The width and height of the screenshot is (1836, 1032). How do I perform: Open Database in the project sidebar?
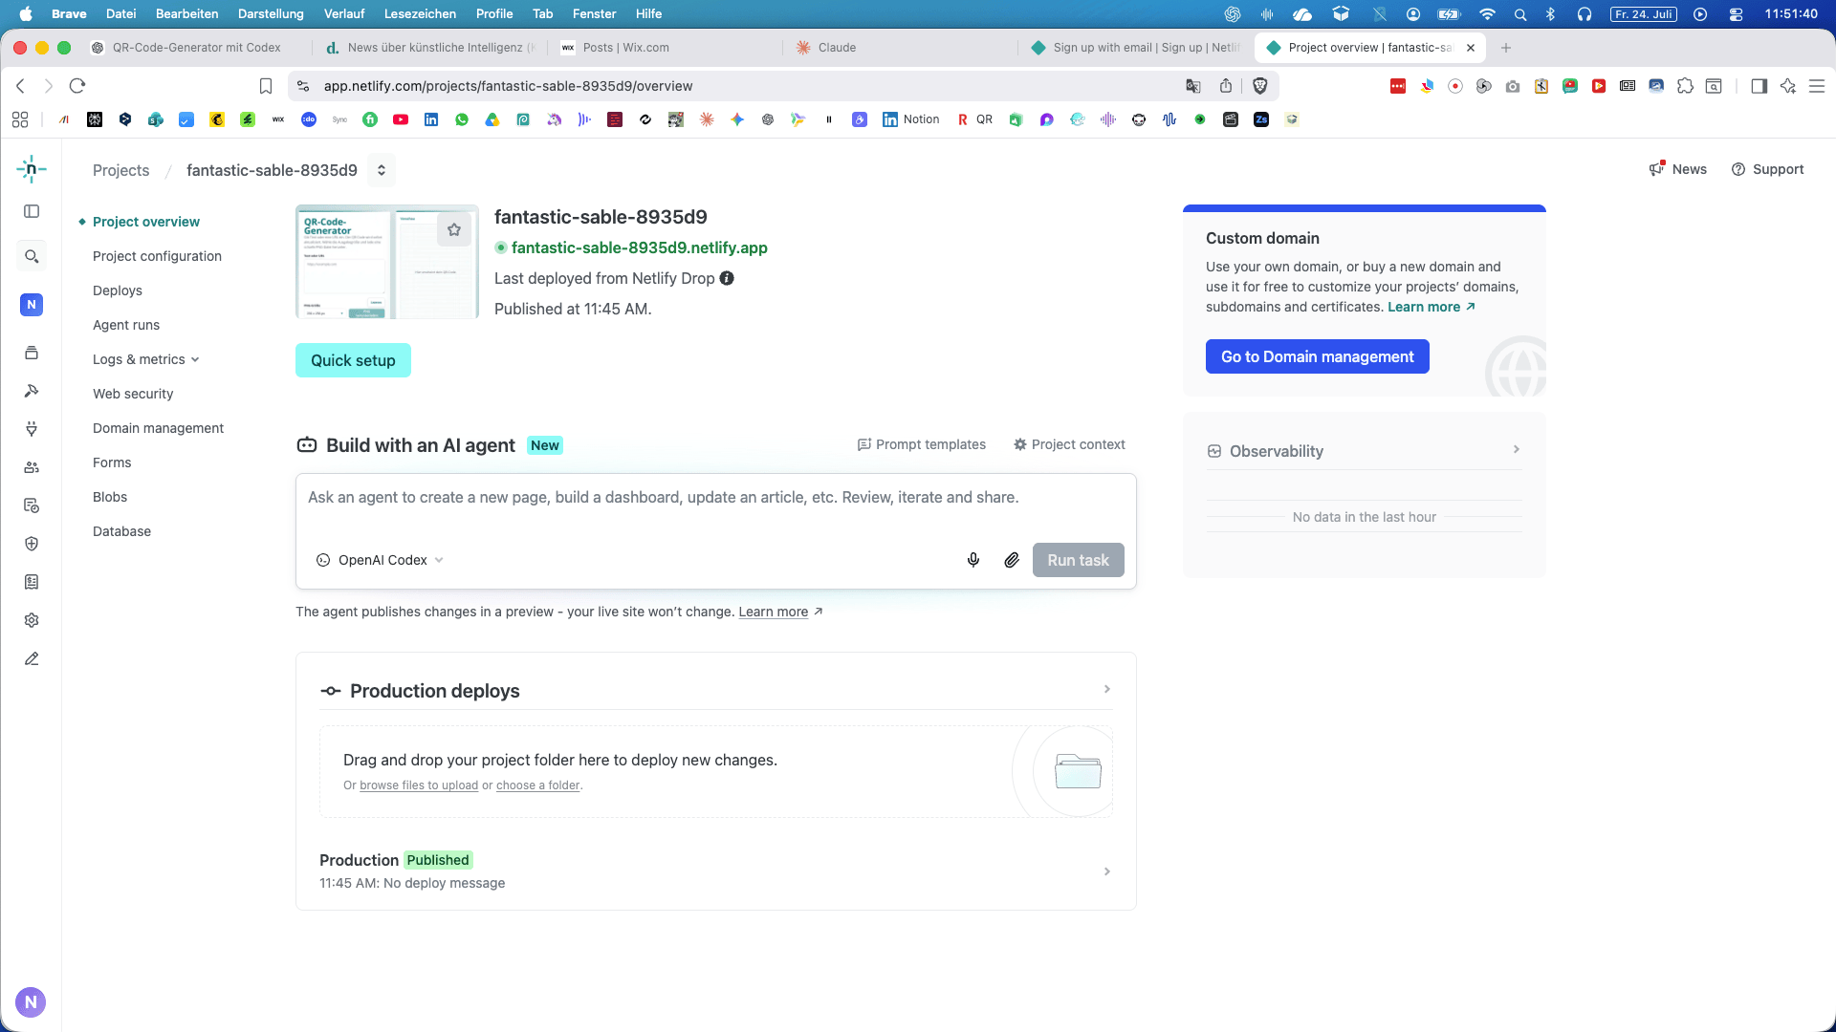pyautogui.click(x=121, y=531)
